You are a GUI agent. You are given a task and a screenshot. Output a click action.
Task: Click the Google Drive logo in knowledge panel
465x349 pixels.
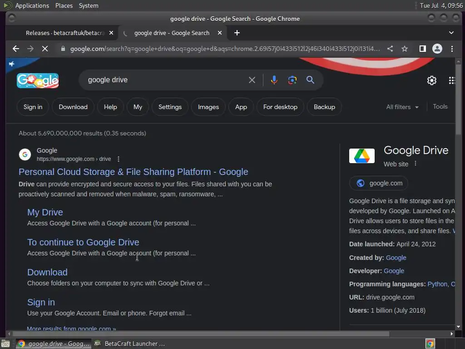[361, 156]
